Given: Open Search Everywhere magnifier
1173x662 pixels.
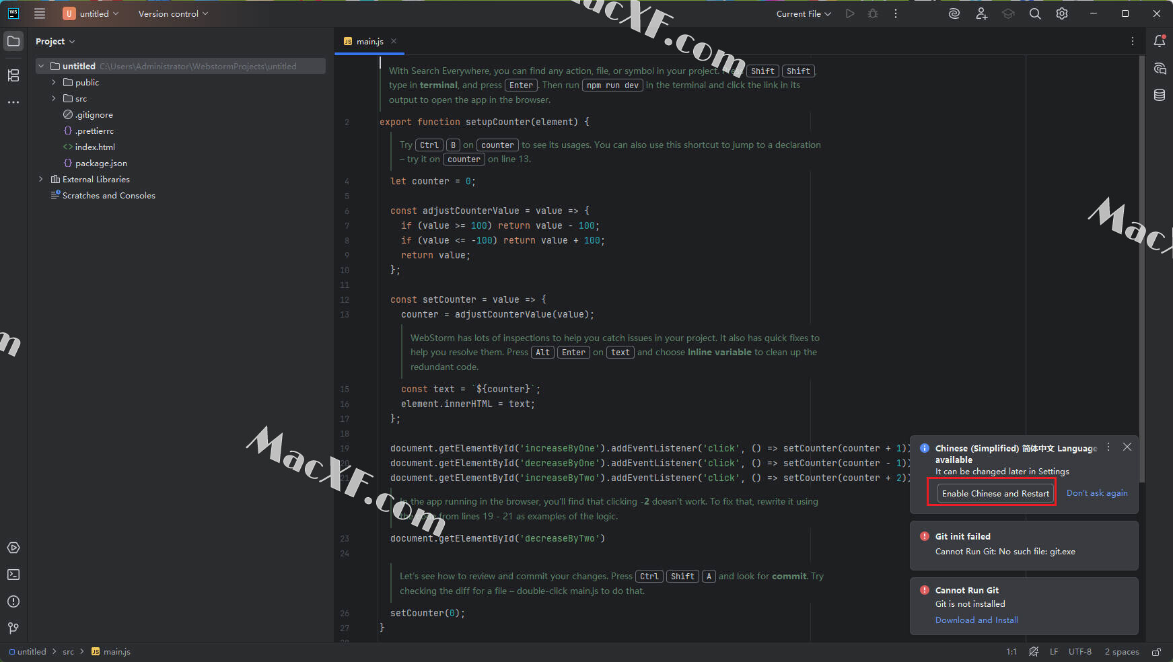Looking at the screenshot, I should coord(1035,13).
